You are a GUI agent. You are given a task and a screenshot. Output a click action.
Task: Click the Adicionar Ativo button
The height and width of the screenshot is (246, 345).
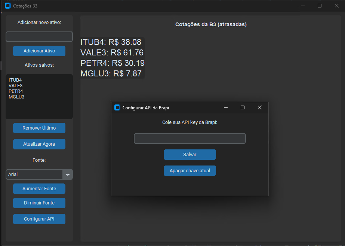point(39,51)
